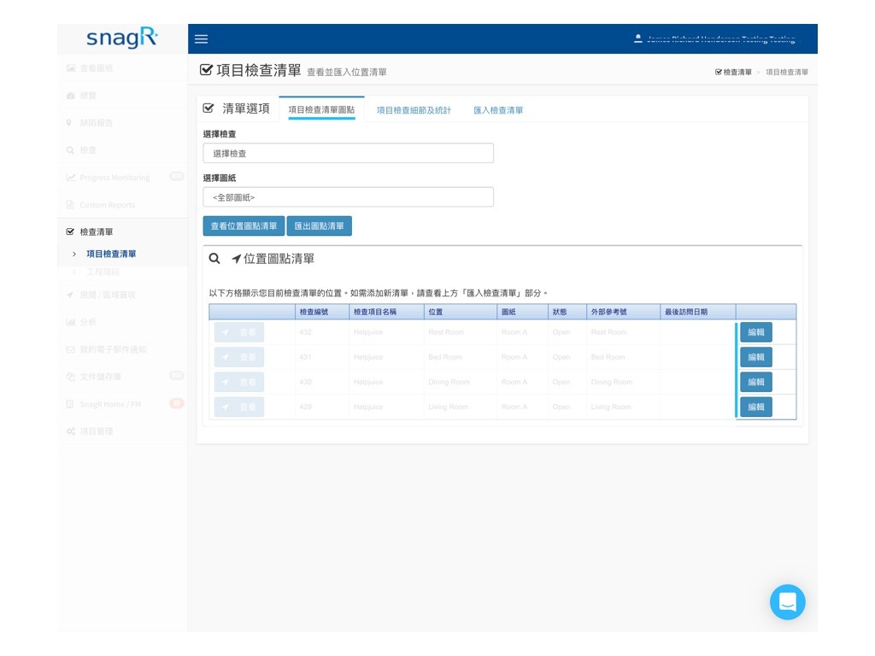This screenshot has width=875, height=656.
Task: Click the map pin icon for 缺陷報告
Action: coord(69,123)
